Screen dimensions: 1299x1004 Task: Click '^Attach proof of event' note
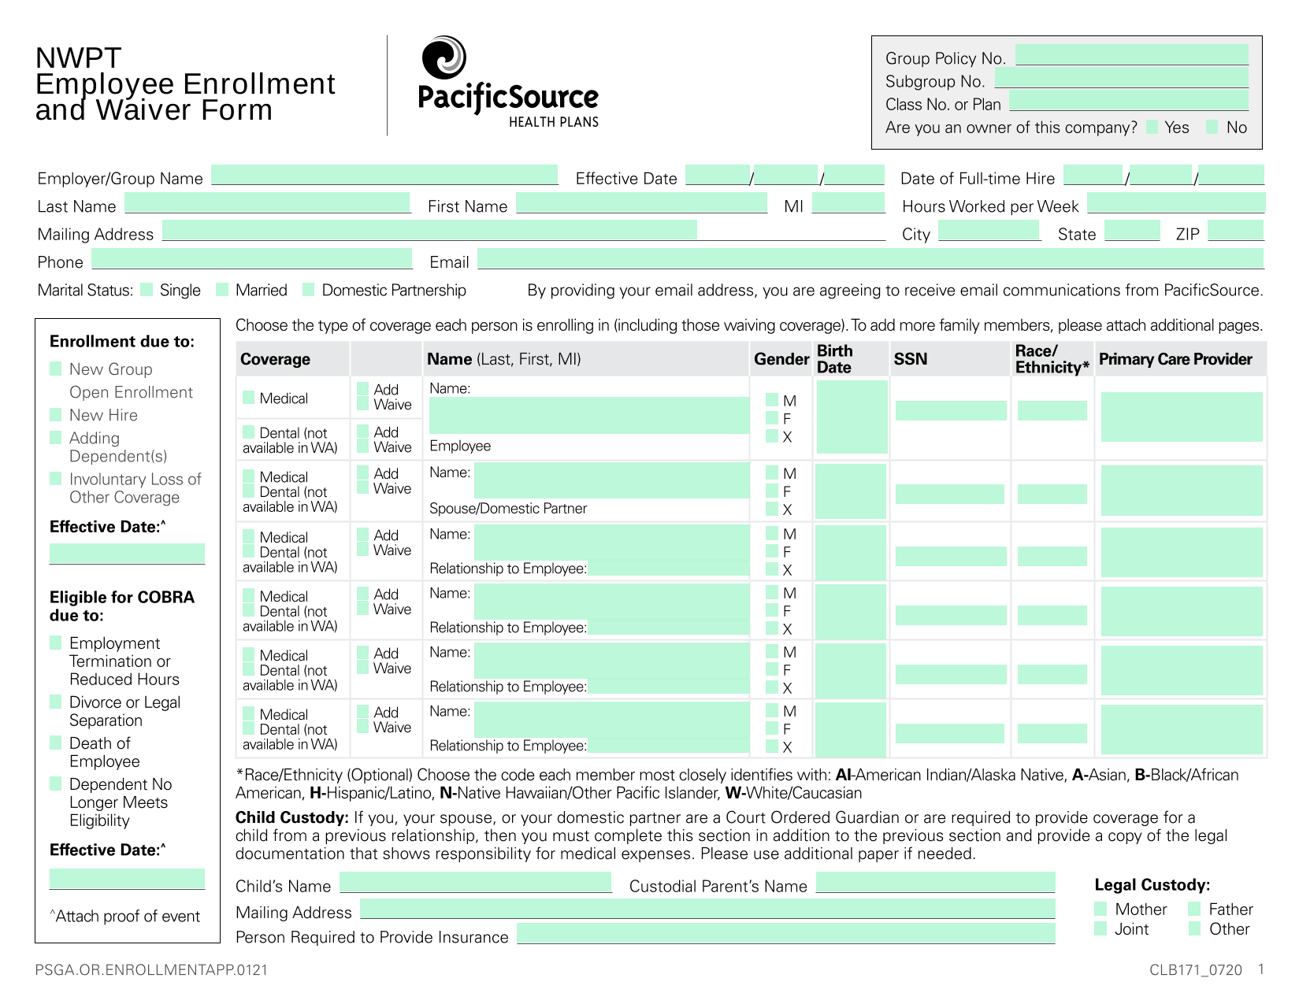pyautogui.click(x=124, y=916)
